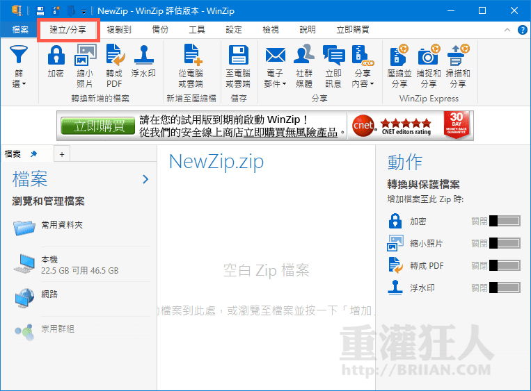Image resolution: width=531 pixels, height=391 pixels.
Task: Click the cnet editors rating badge
Action: point(393,126)
